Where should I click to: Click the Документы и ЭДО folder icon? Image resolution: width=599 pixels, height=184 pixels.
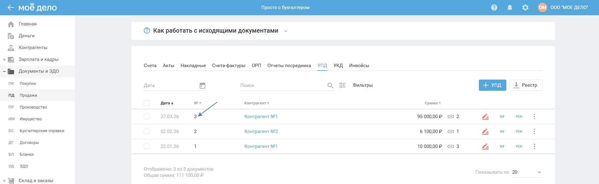click(11, 71)
